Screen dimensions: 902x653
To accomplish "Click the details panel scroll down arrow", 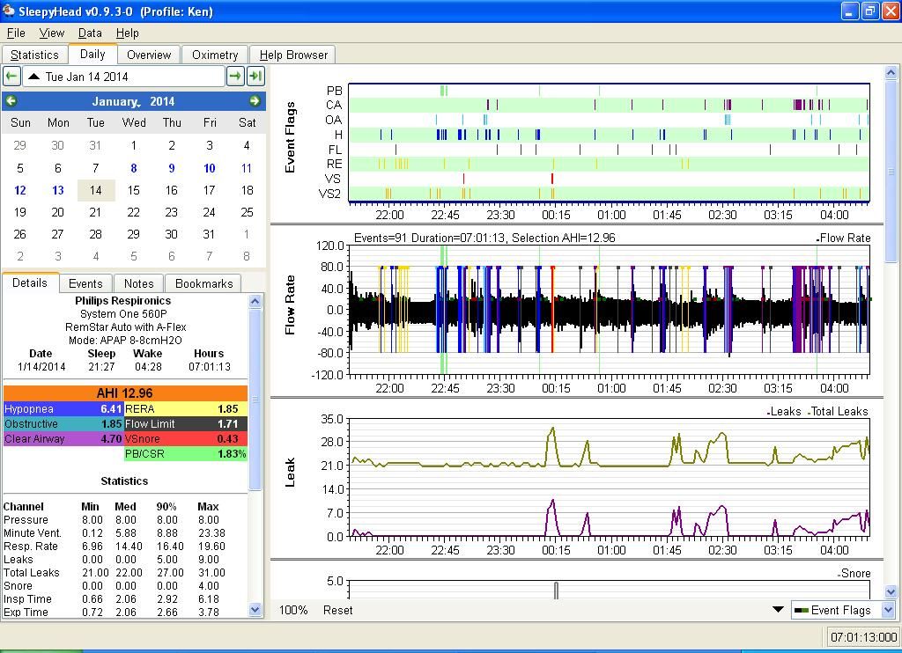I will (x=255, y=609).
